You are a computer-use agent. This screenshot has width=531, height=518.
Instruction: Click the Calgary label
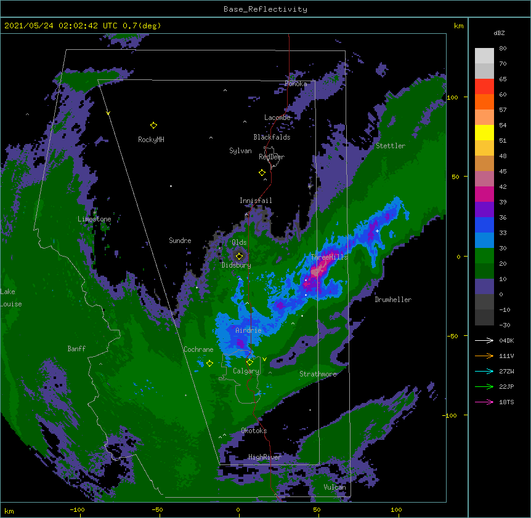(246, 371)
